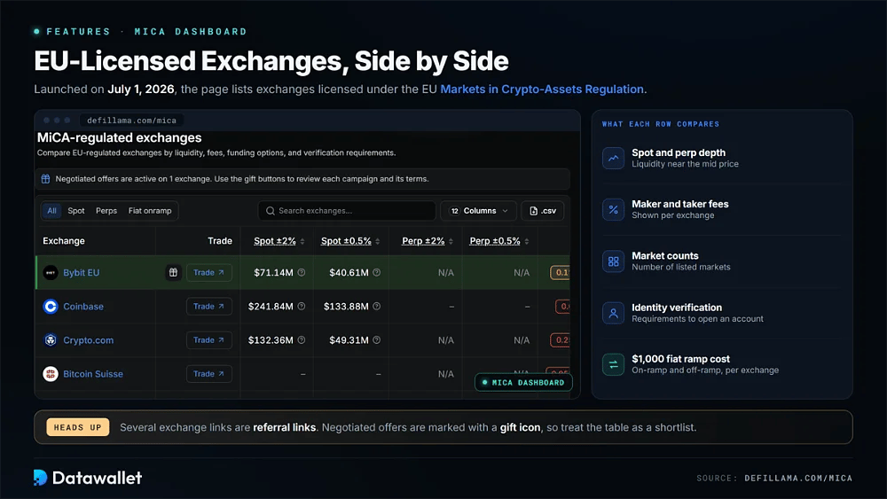Open the Coinbase exchange link

[83, 307]
